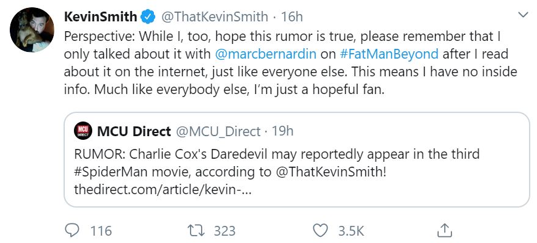View the 3.5K likes count
The image size is (537, 243).
point(351,231)
